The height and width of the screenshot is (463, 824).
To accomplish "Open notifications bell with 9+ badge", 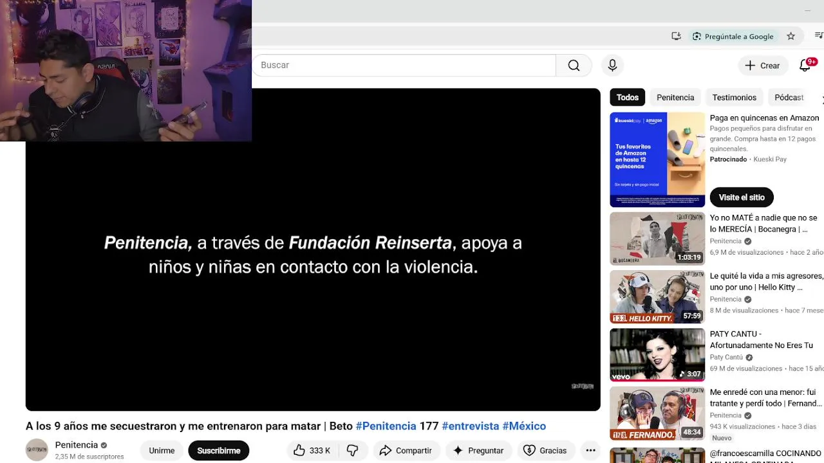I will coord(806,65).
